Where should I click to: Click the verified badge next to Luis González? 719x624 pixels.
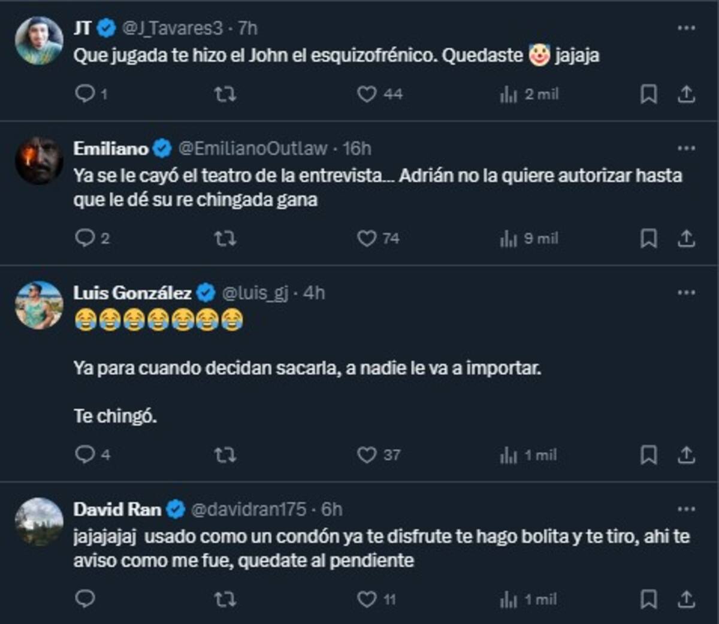pyautogui.click(x=206, y=293)
